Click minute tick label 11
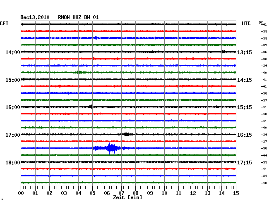This screenshot has width=269, height=204. point(178,193)
